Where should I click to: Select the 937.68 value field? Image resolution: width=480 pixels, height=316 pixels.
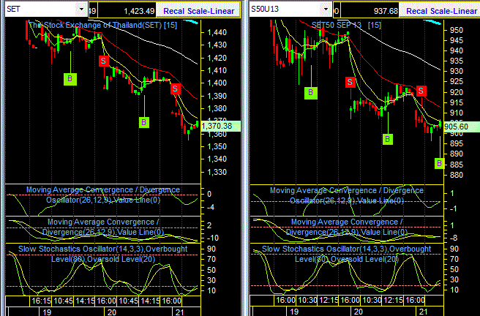click(x=370, y=11)
